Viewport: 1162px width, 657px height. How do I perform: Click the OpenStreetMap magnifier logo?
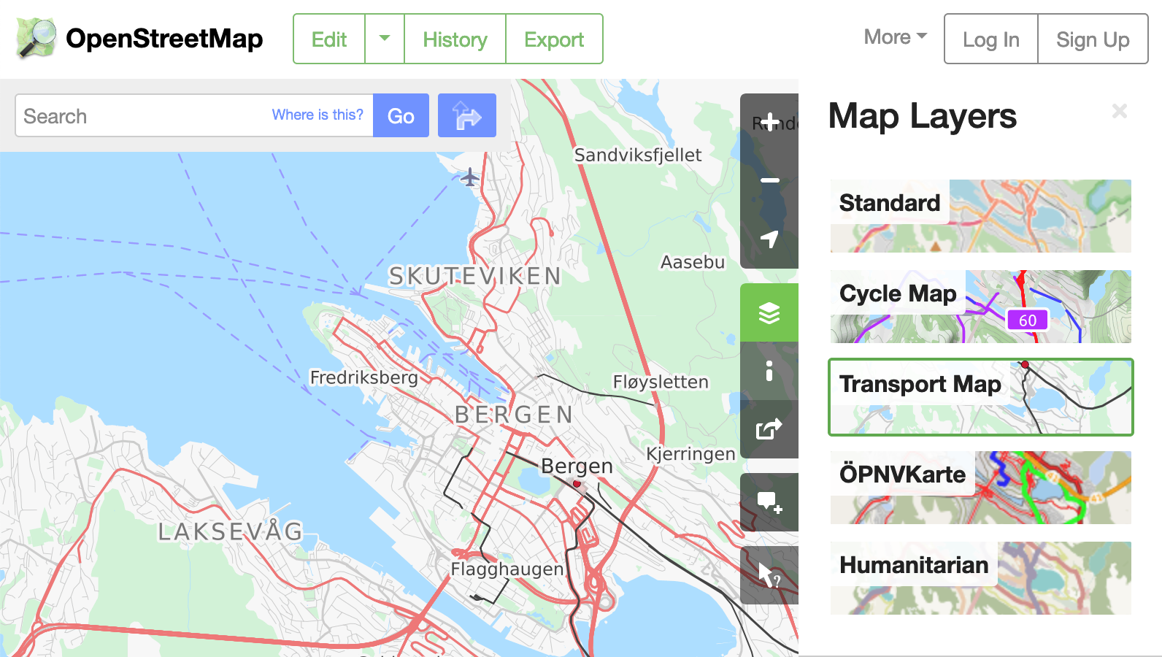pos(36,38)
